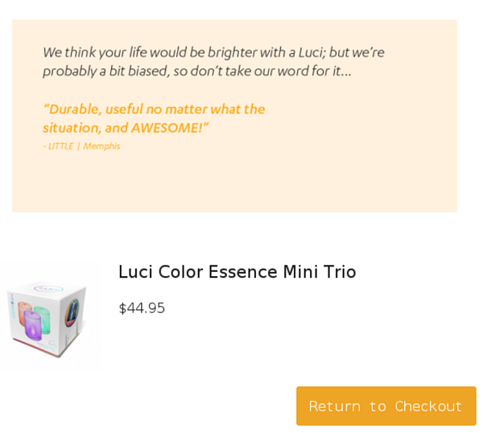The width and height of the screenshot is (483, 433).
Task: Click the "Durable, useful no matter" testimonial quote
Action: tap(153, 109)
